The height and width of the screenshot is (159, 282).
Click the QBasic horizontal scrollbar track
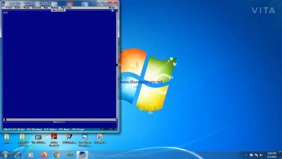point(60,120)
